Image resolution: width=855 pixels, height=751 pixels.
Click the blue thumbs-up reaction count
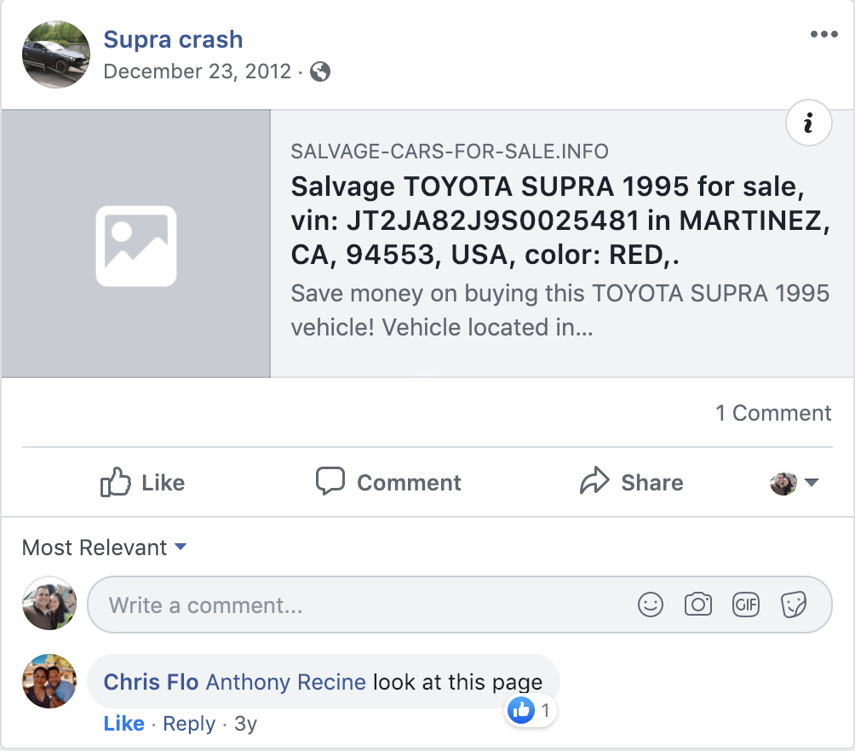[530, 710]
